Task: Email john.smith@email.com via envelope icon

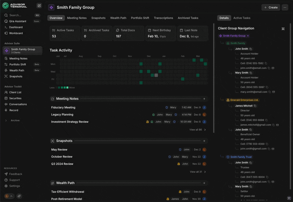Action: click(x=273, y=68)
